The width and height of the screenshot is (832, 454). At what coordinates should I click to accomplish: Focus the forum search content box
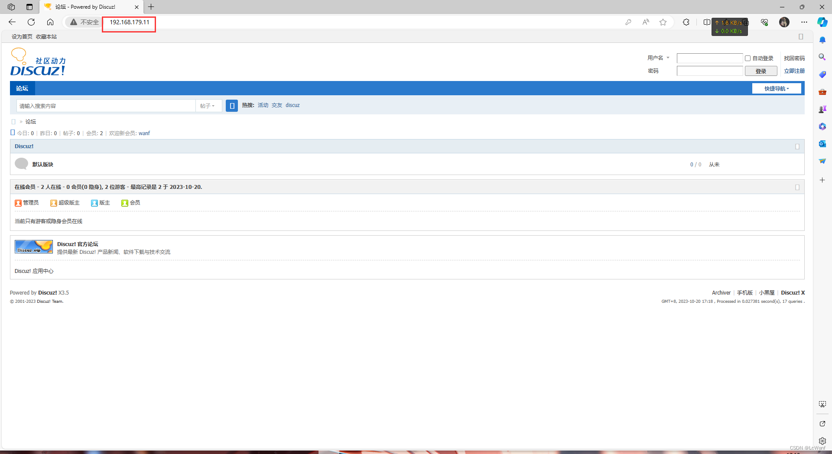click(x=106, y=106)
